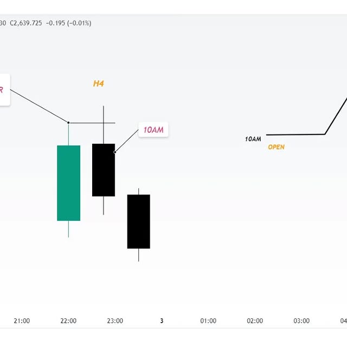Click the 22:00 time axis label
This screenshot has height=347, width=347.
[x=68, y=321]
